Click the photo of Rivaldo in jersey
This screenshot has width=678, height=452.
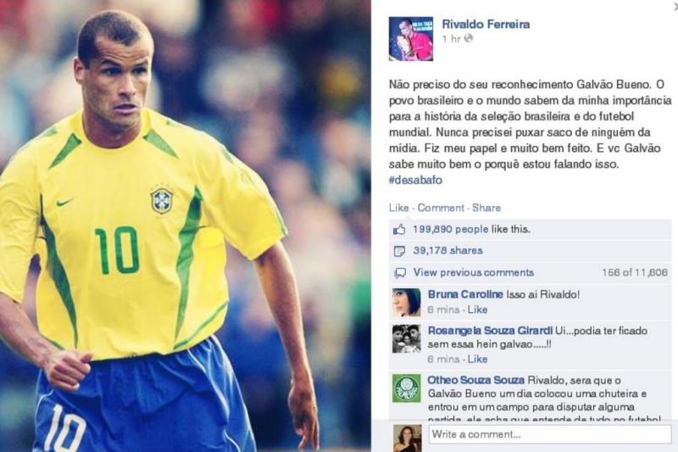185,226
